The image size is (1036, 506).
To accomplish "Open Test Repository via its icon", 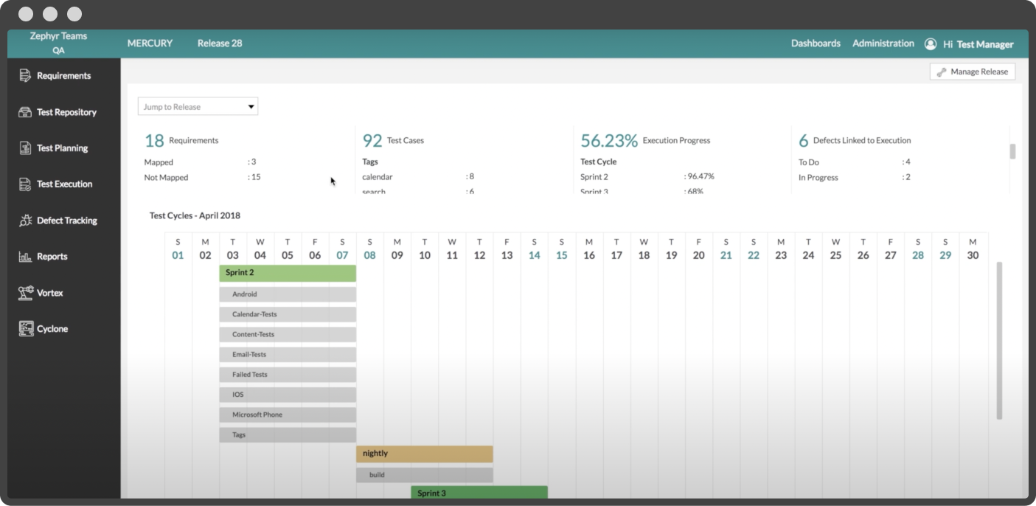I will (25, 112).
